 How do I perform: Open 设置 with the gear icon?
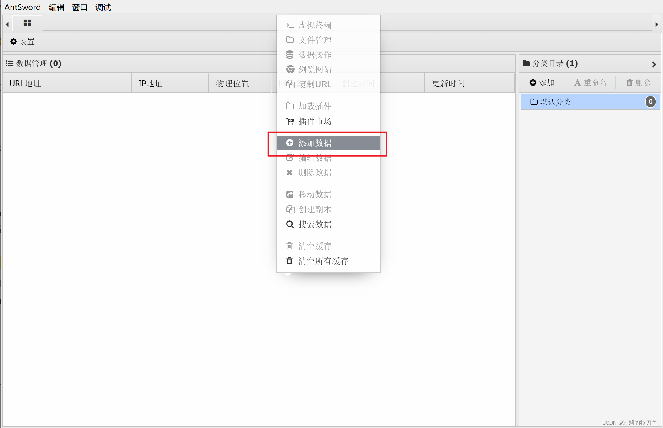coord(22,42)
